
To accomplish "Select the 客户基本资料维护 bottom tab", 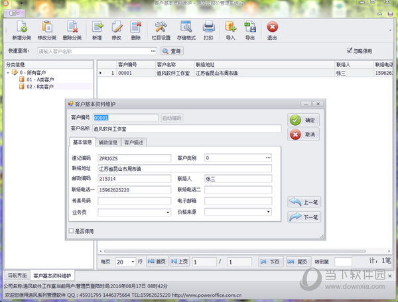I will click(x=52, y=276).
